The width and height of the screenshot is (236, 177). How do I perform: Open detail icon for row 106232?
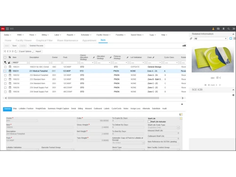click(10, 75)
